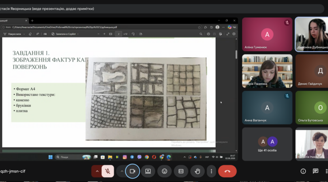Leave the call with red hang-up button
This screenshot has height=182, width=328.
point(227,171)
